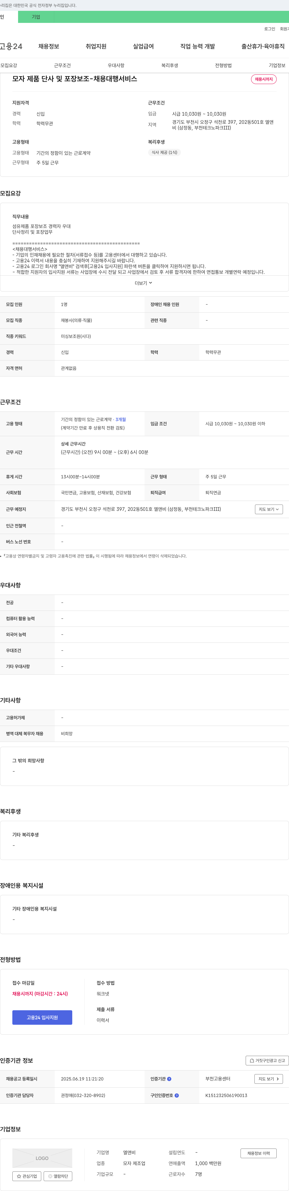Open 지도 보기 for 부천고용센터
The image size is (289, 1191).
pos(269,1079)
